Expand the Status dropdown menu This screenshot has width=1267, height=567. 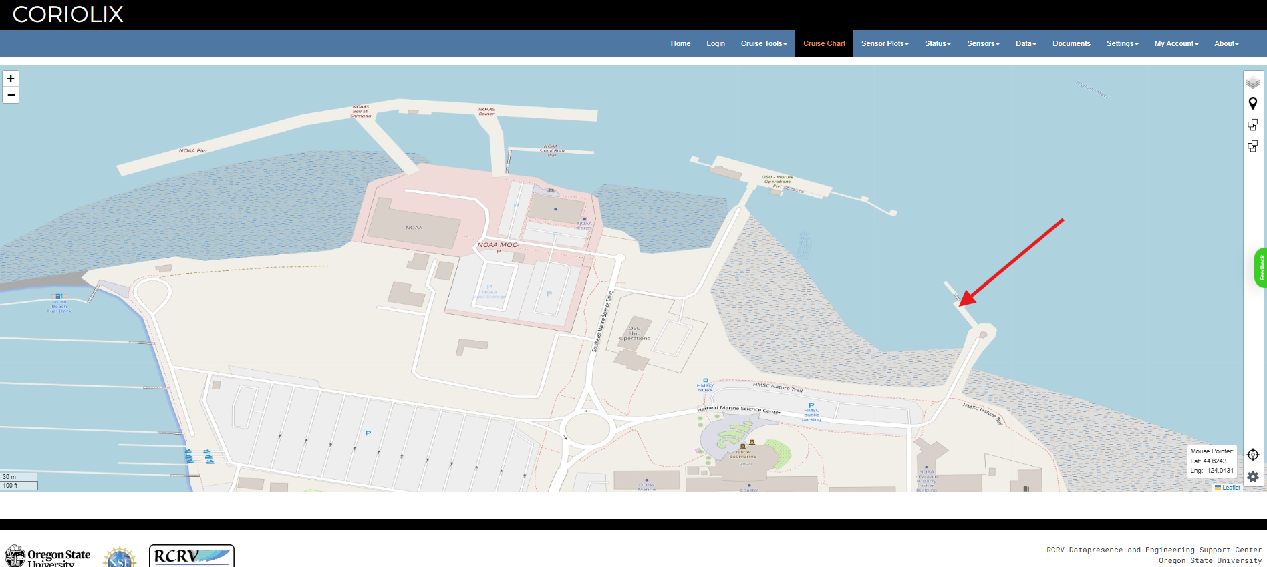(938, 43)
